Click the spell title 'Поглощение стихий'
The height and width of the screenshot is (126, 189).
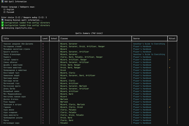tap(12, 46)
